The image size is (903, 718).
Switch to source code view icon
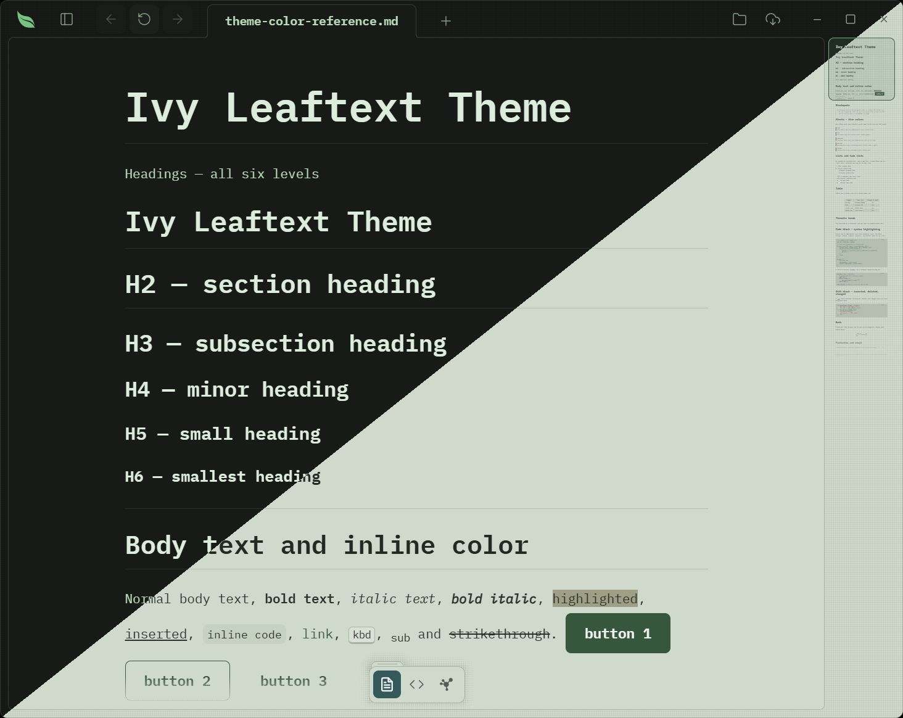coord(416,684)
